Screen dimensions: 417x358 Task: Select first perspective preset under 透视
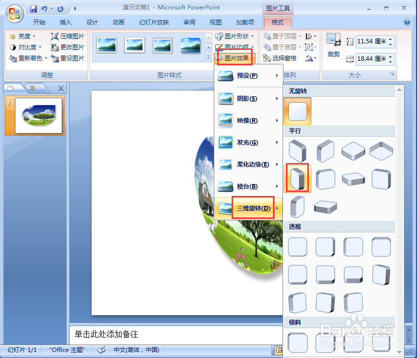297,247
